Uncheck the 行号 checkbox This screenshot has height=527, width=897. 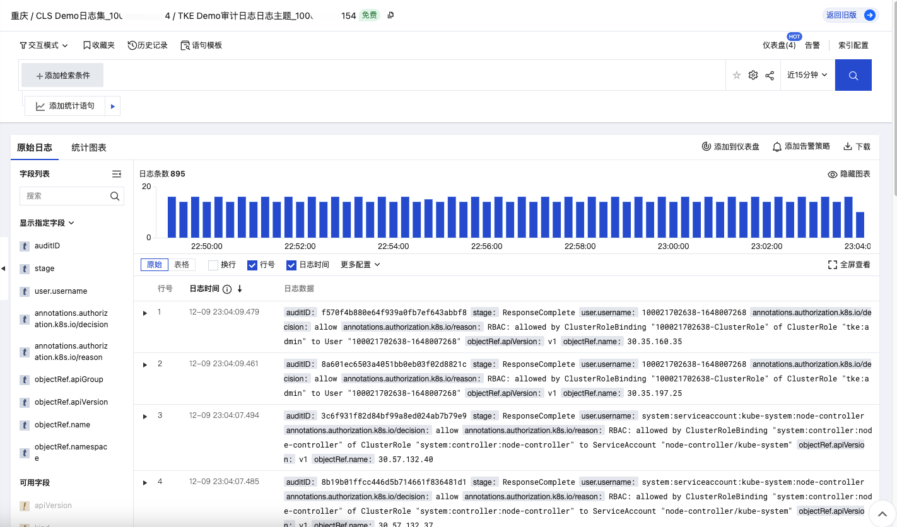(252, 265)
